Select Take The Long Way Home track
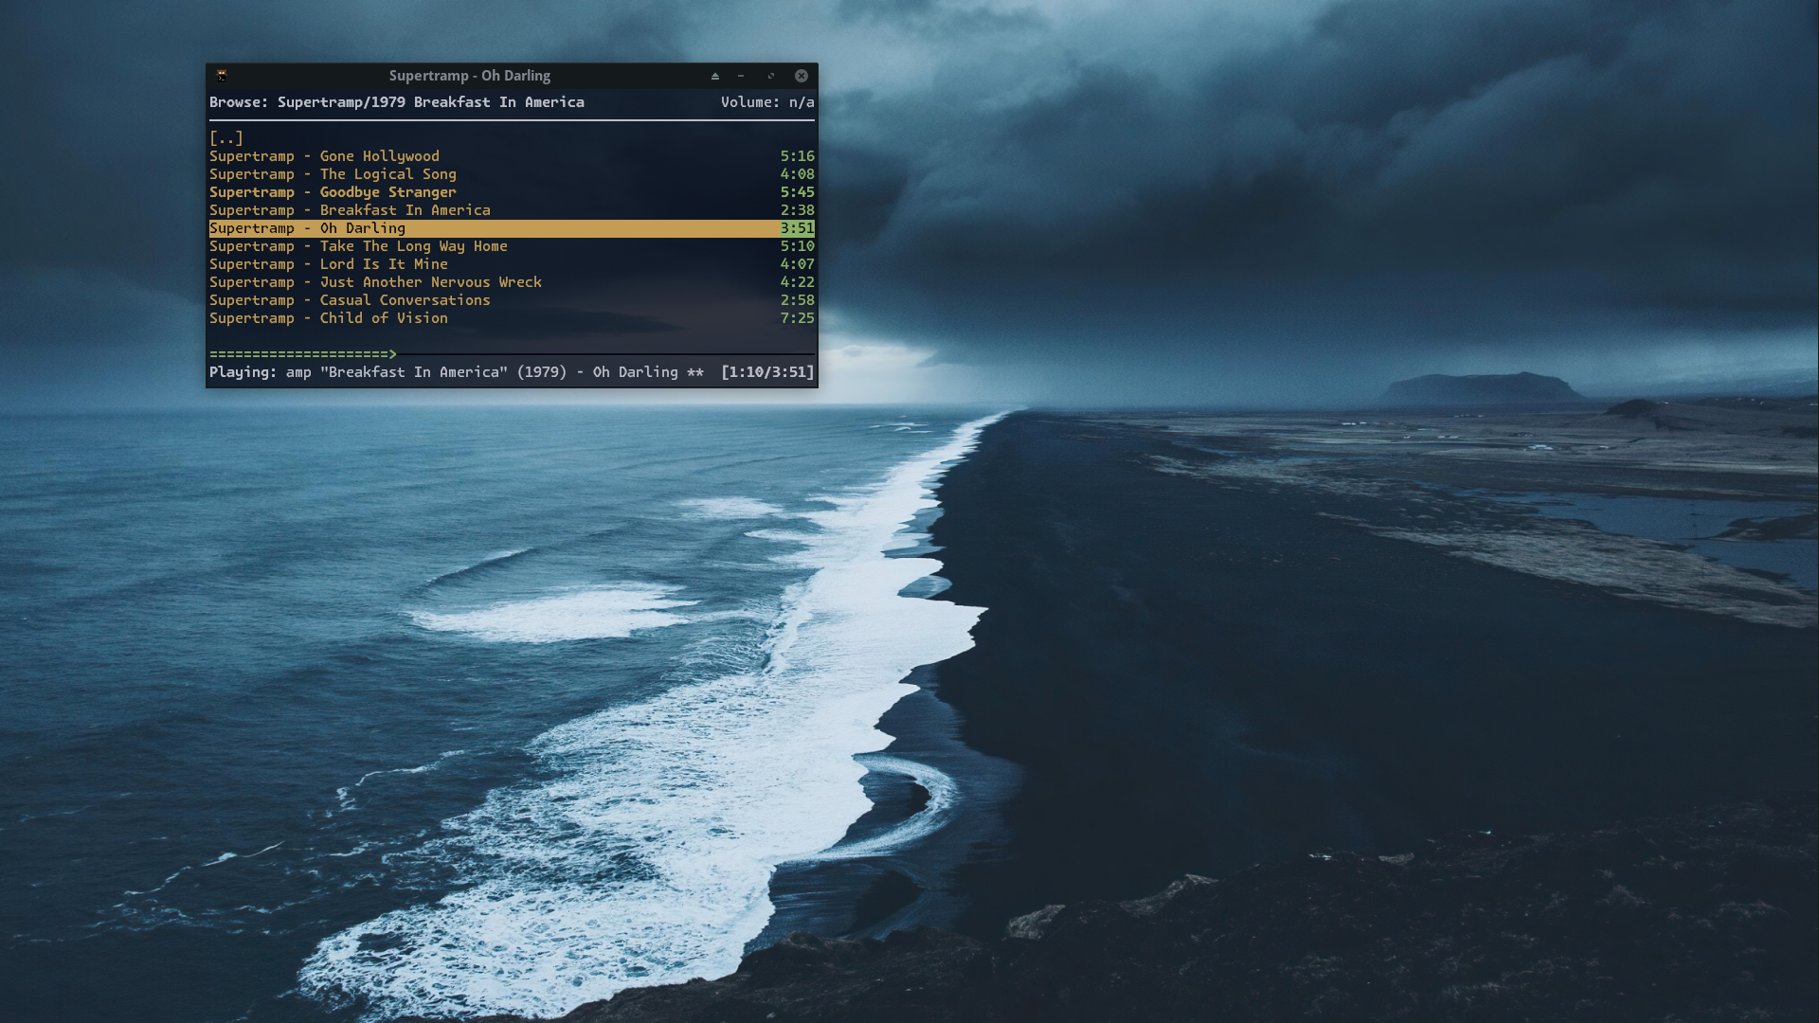 (x=358, y=246)
